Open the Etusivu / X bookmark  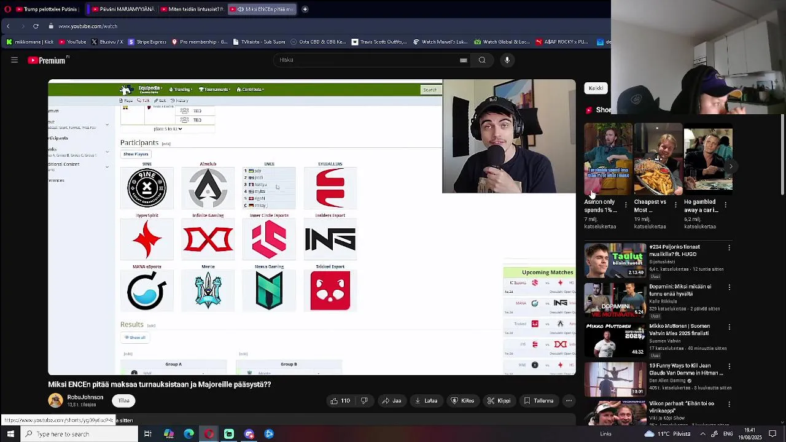click(x=107, y=42)
